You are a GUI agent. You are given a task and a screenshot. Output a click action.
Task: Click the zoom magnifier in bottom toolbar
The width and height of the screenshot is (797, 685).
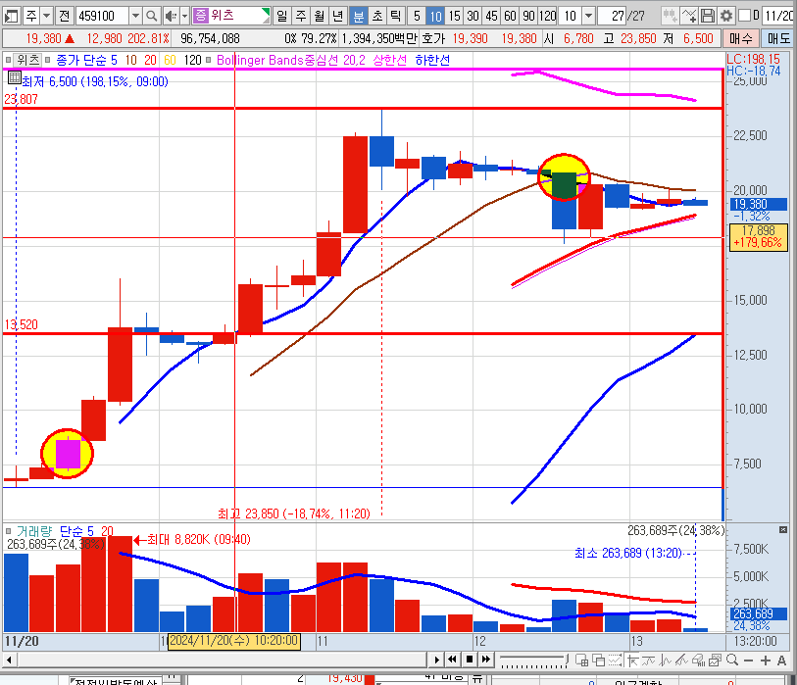(732, 661)
